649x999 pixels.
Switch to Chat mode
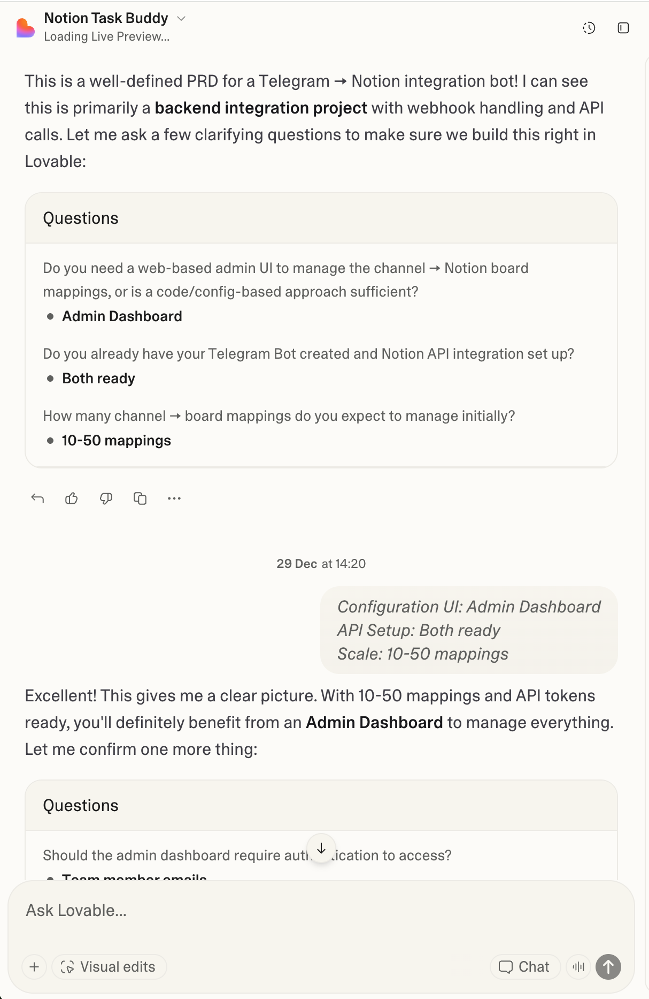[524, 967]
